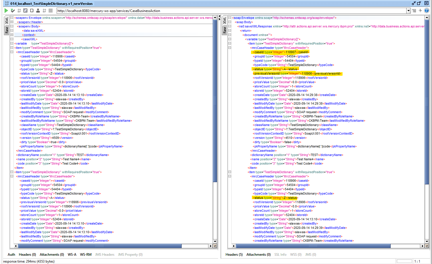Click the plus icon to add endpoint
Screen dimensions: 432x264
coord(420,11)
